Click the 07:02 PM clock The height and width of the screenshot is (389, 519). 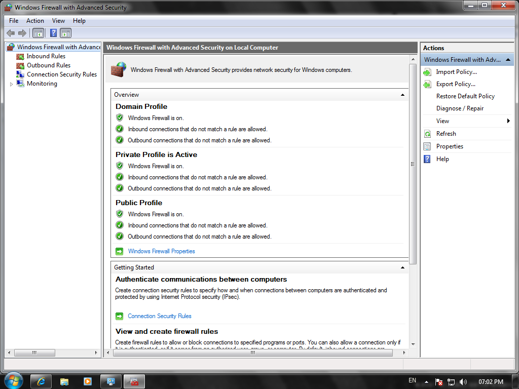(x=491, y=382)
